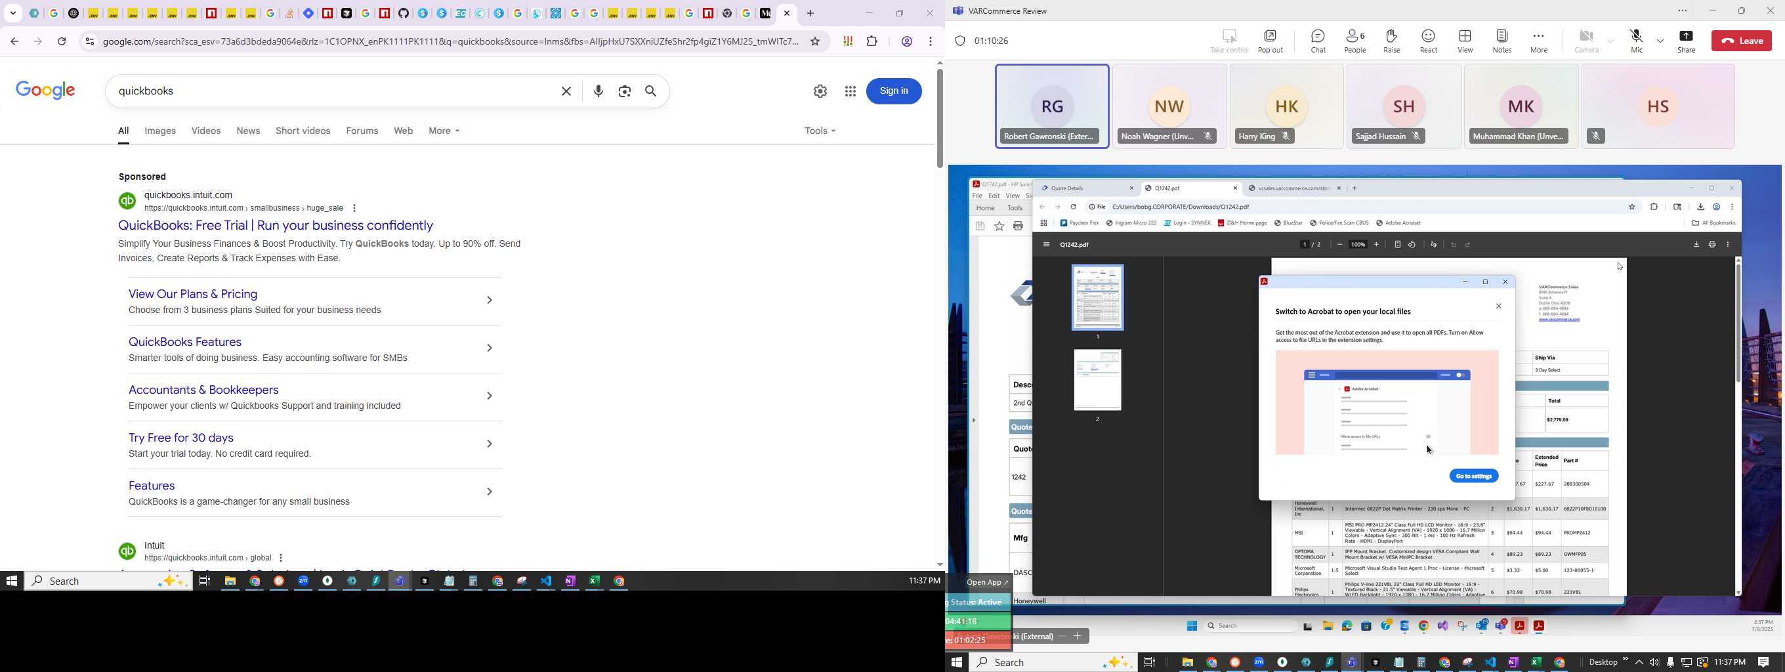
Task: Toggle the Mic mute in Teams
Action: [x=1636, y=41]
